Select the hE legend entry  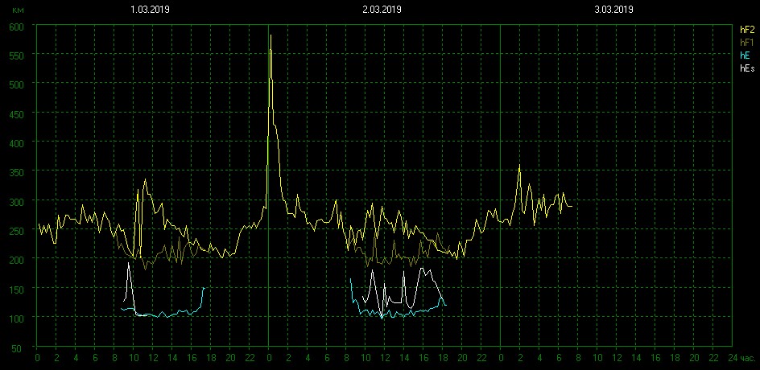click(745, 55)
